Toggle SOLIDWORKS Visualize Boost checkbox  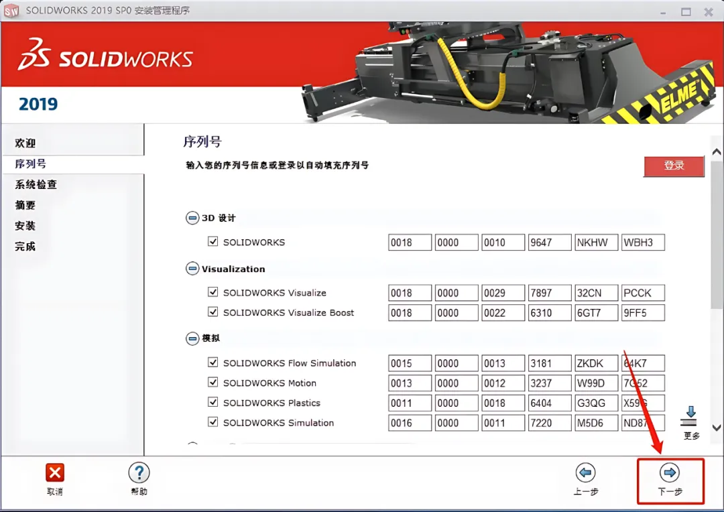[x=213, y=312]
